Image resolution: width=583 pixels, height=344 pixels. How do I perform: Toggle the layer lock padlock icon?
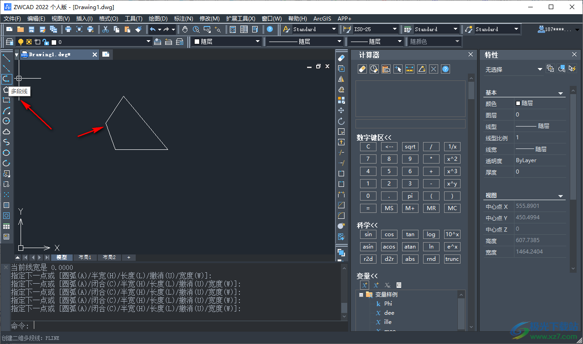click(45, 42)
